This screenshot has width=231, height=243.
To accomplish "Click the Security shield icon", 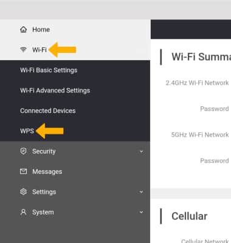I will pyautogui.click(x=23, y=151).
